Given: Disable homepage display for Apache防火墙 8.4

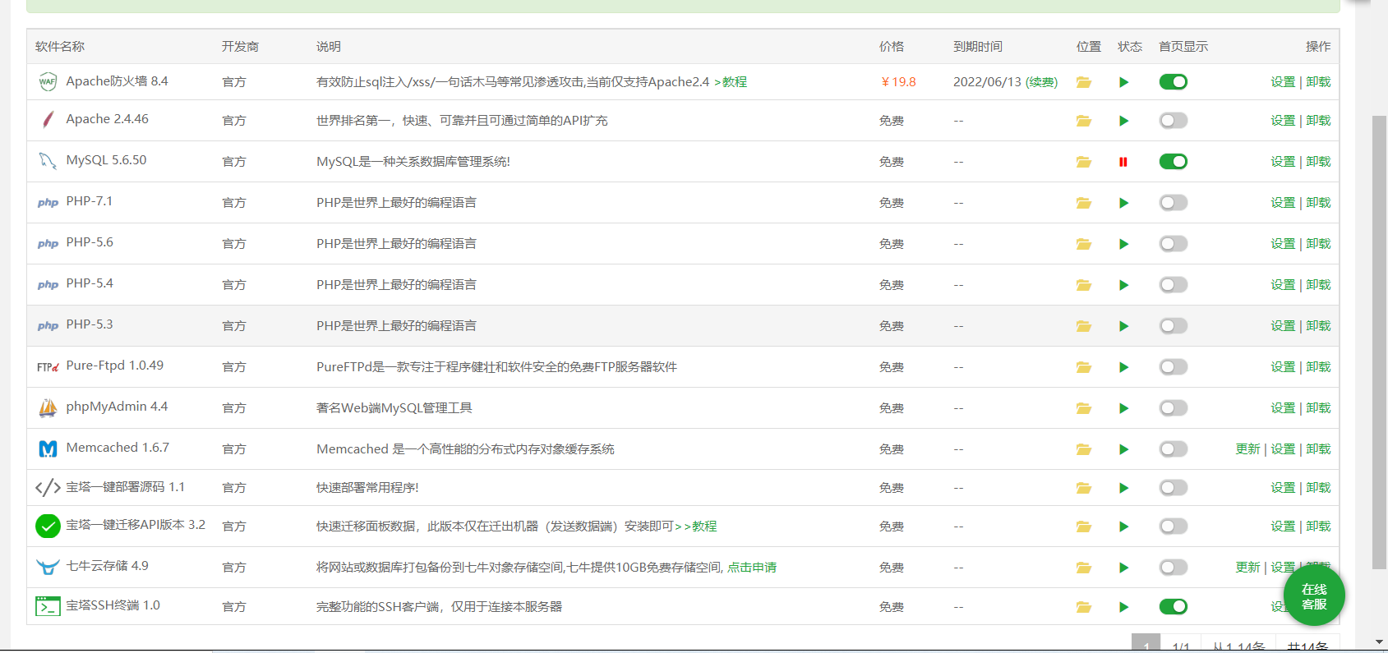Looking at the screenshot, I should (1173, 82).
